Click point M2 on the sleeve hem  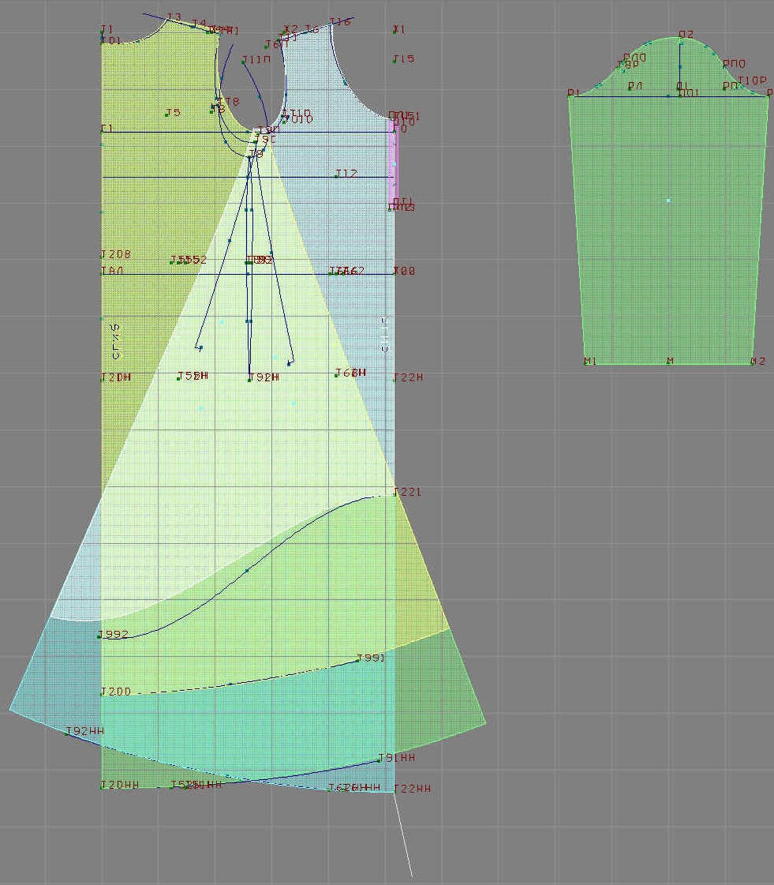[x=752, y=362]
